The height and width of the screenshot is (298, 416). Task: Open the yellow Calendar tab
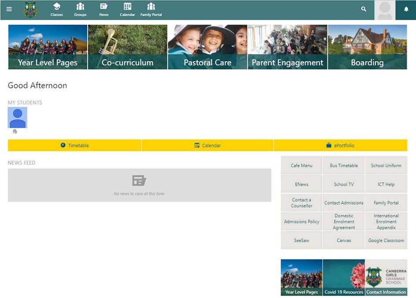point(207,145)
